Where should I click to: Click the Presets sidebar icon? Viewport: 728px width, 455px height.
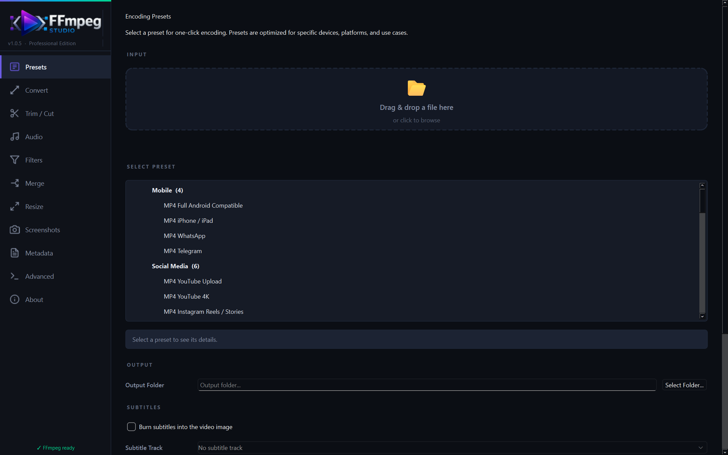pos(14,67)
